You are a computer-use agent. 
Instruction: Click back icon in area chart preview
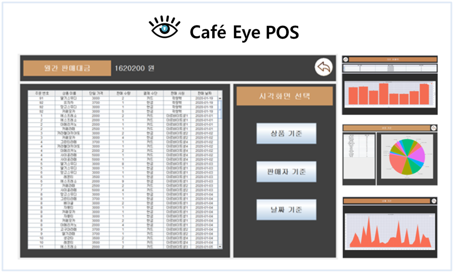[x=433, y=201]
